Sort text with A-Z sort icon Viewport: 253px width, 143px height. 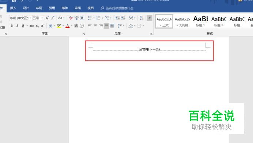(x=141, y=18)
